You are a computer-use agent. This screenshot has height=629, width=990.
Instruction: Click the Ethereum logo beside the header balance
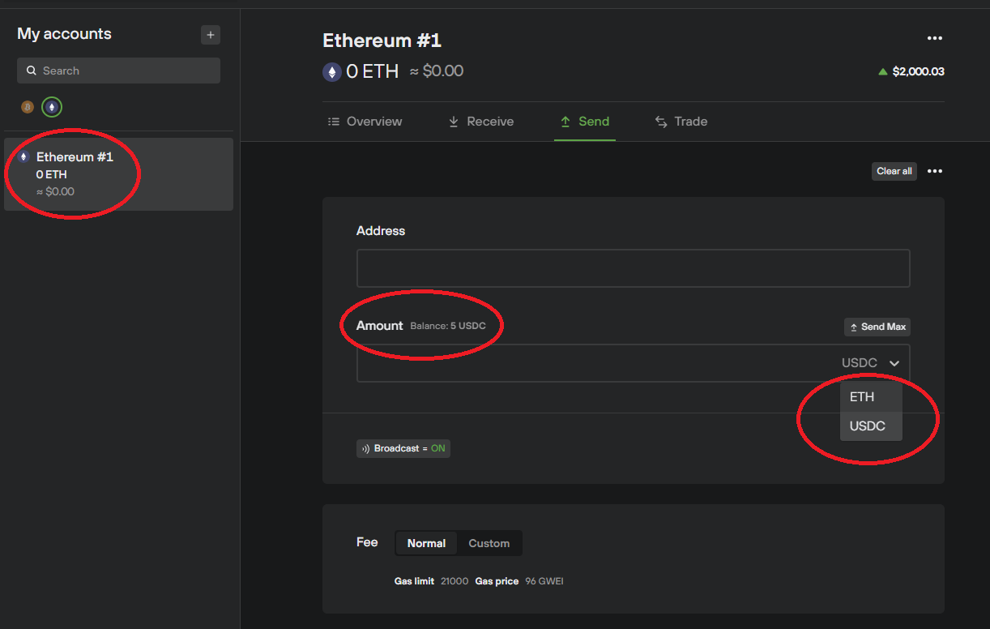pyautogui.click(x=331, y=72)
